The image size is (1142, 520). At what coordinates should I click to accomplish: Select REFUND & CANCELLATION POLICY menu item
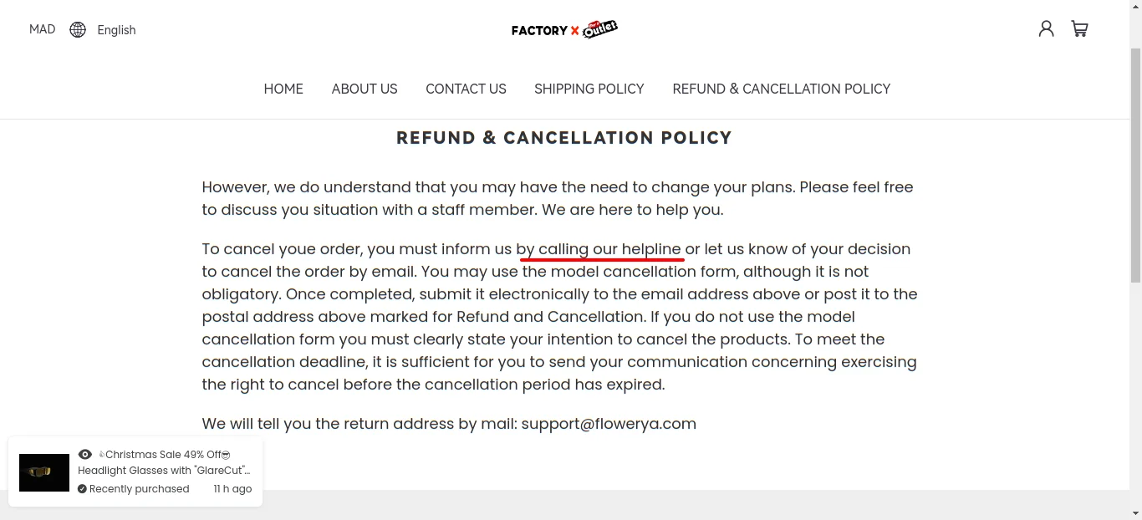click(781, 89)
